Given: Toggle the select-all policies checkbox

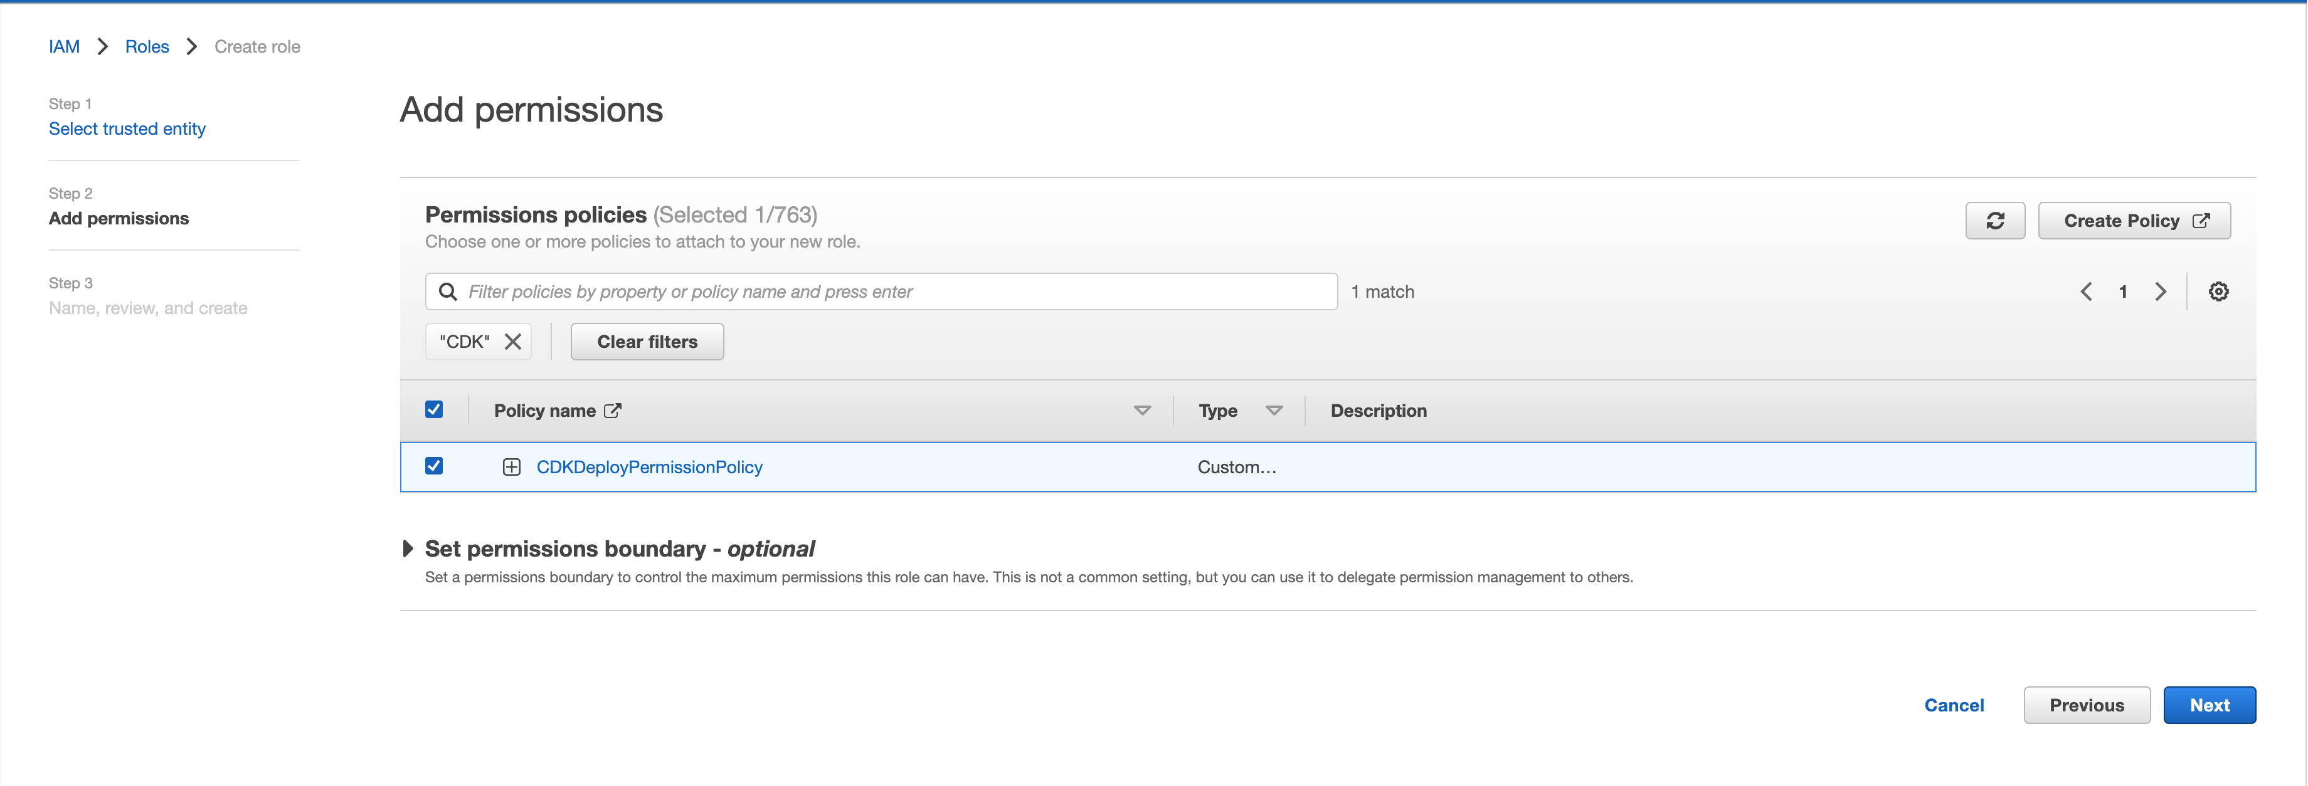Looking at the screenshot, I should click(433, 410).
